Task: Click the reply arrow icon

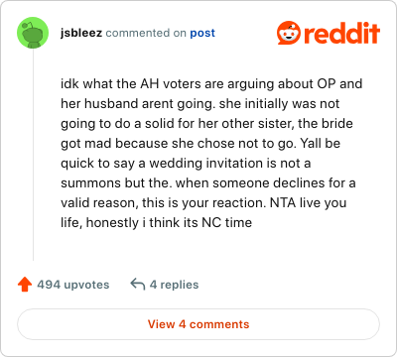Action: click(138, 284)
